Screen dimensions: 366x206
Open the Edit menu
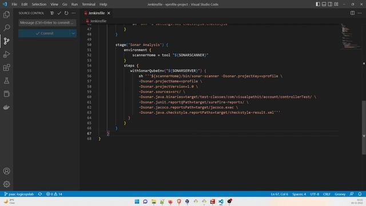(x=24, y=4)
